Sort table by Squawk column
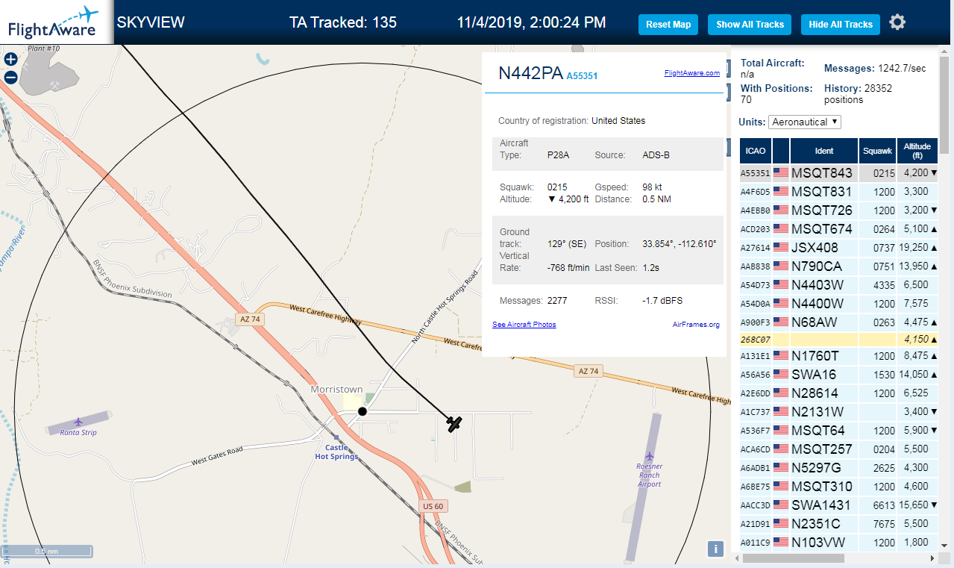Image resolution: width=954 pixels, height=568 pixels. tap(877, 151)
